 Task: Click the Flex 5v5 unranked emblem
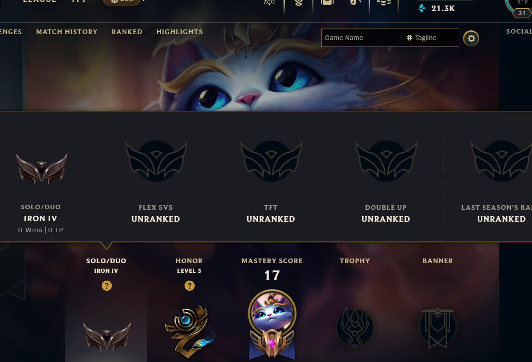[156, 161]
